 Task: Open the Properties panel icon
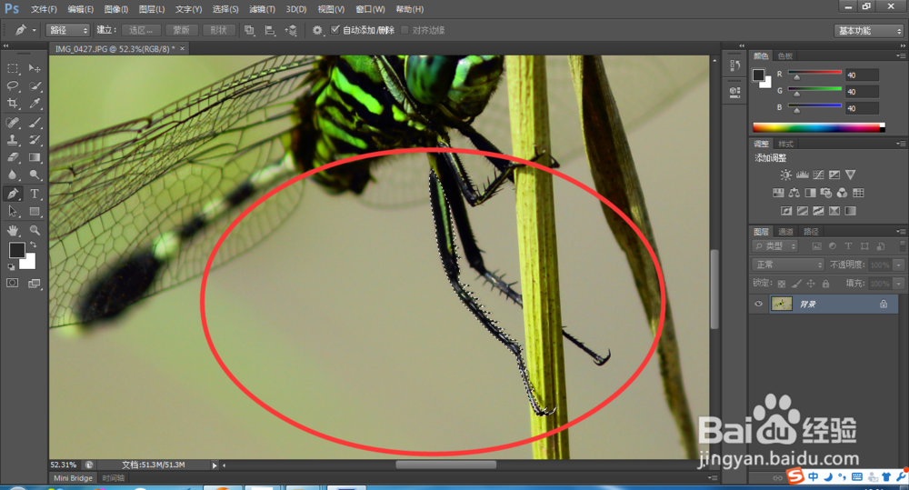tap(734, 92)
